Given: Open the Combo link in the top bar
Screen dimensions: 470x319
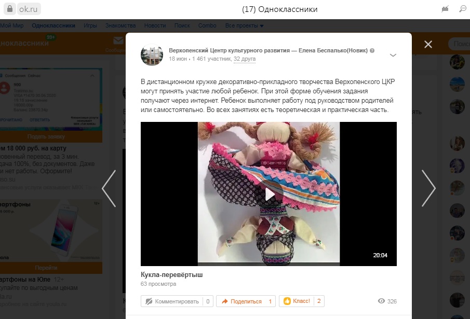Looking at the screenshot, I should pyautogui.click(x=207, y=26).
